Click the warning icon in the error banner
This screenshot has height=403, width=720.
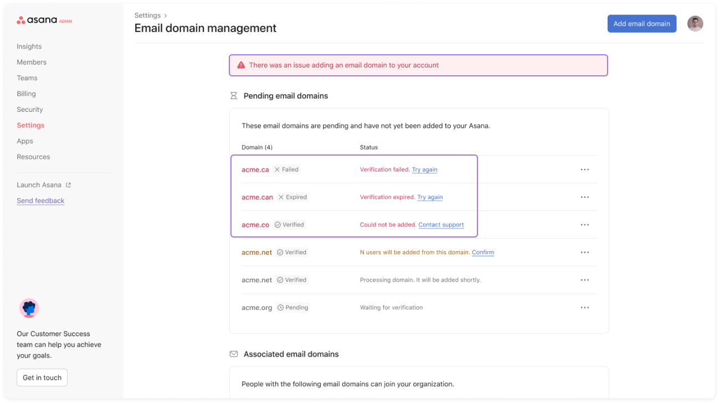(241, 65)
